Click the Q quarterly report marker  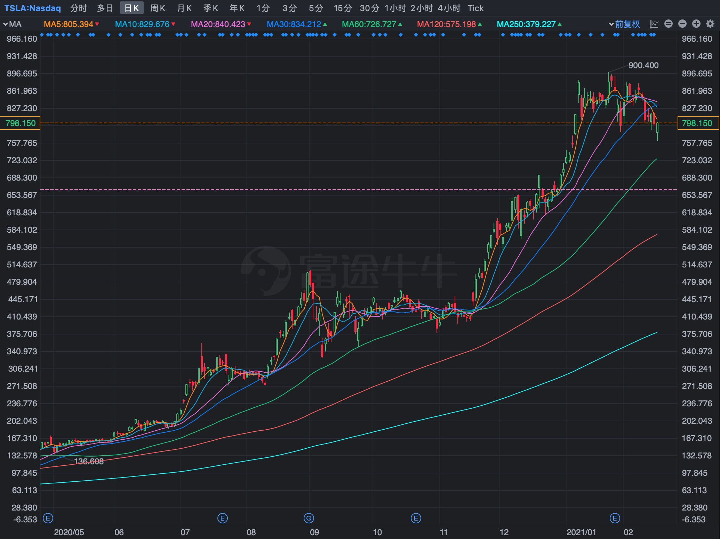point(309,518)
